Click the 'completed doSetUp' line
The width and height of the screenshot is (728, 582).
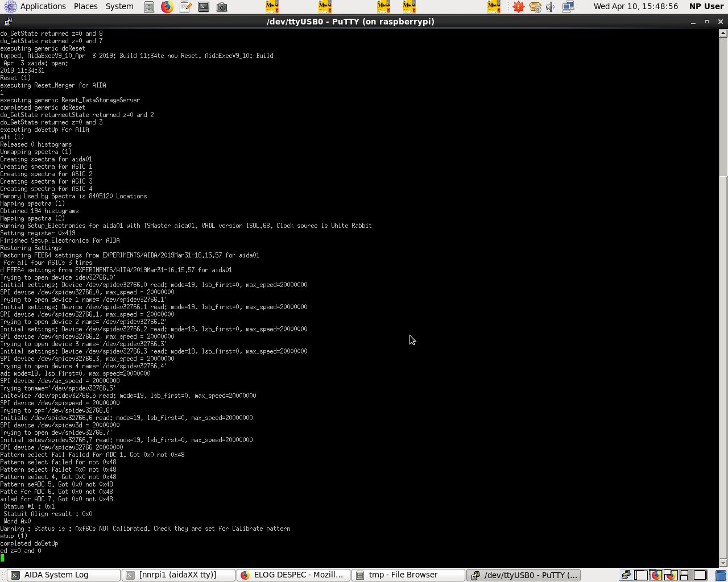pos(29,543)
